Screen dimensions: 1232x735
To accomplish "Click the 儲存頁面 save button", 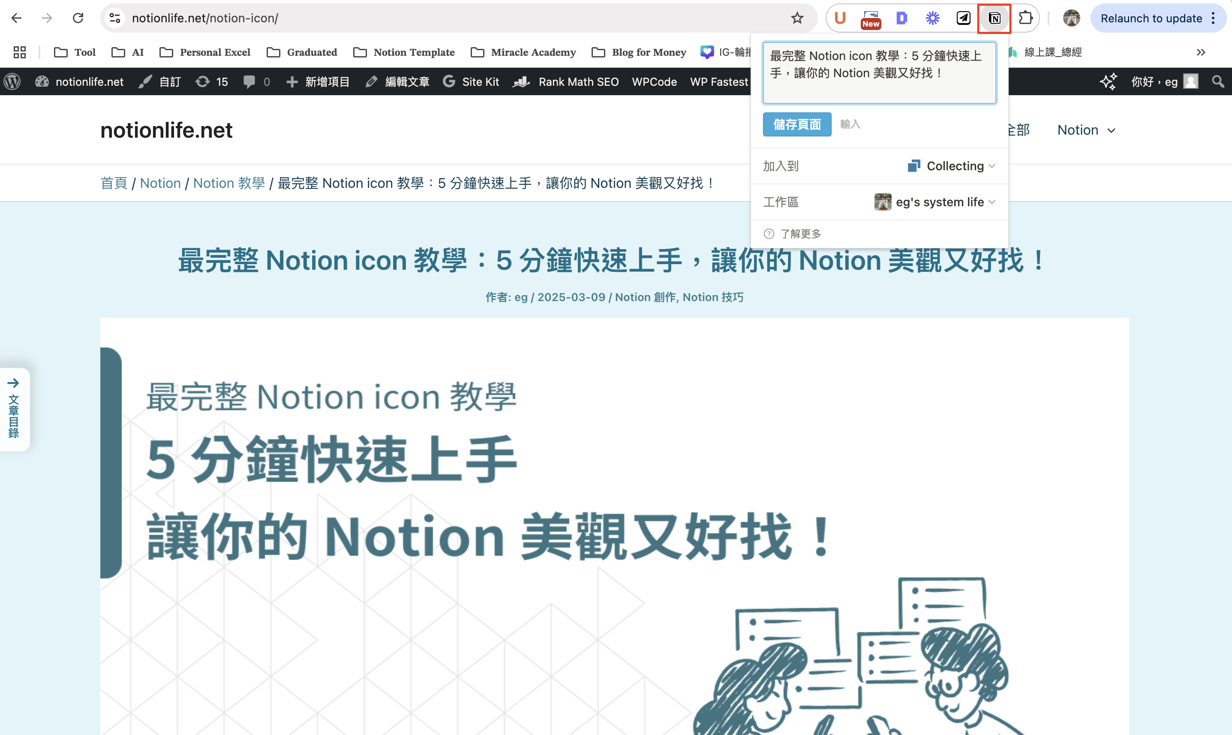I will [x=797, y=125].
